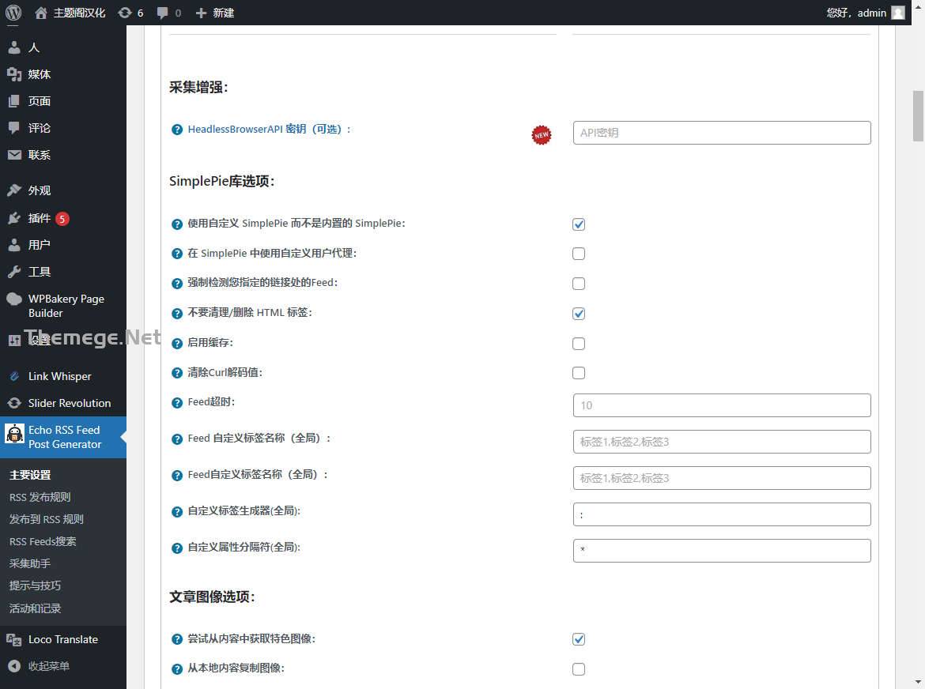Click the collapse menu arrow icon

coord(14,666)
